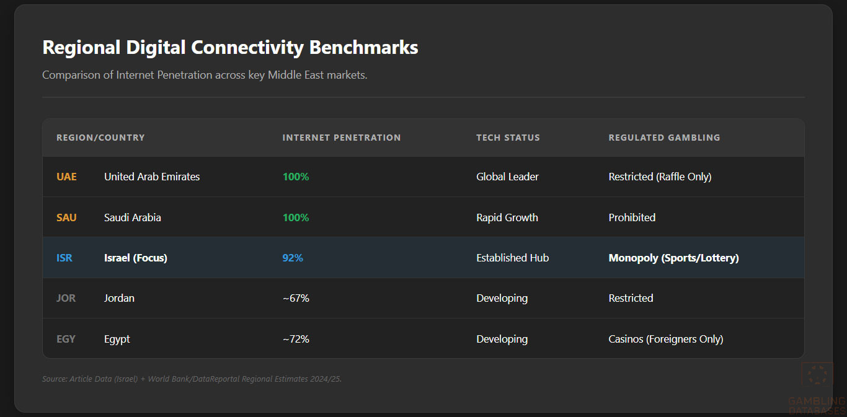Click Jordan's ~67% penetration value

[x=296, y=298]
